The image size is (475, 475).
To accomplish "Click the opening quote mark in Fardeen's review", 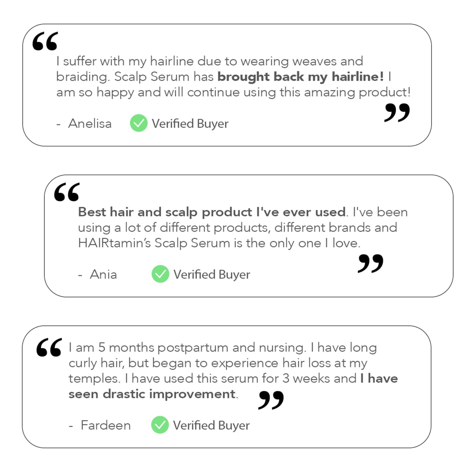I will (x=49, y=347).
